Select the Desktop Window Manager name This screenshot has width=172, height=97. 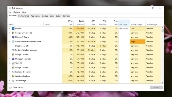(26, 50)
